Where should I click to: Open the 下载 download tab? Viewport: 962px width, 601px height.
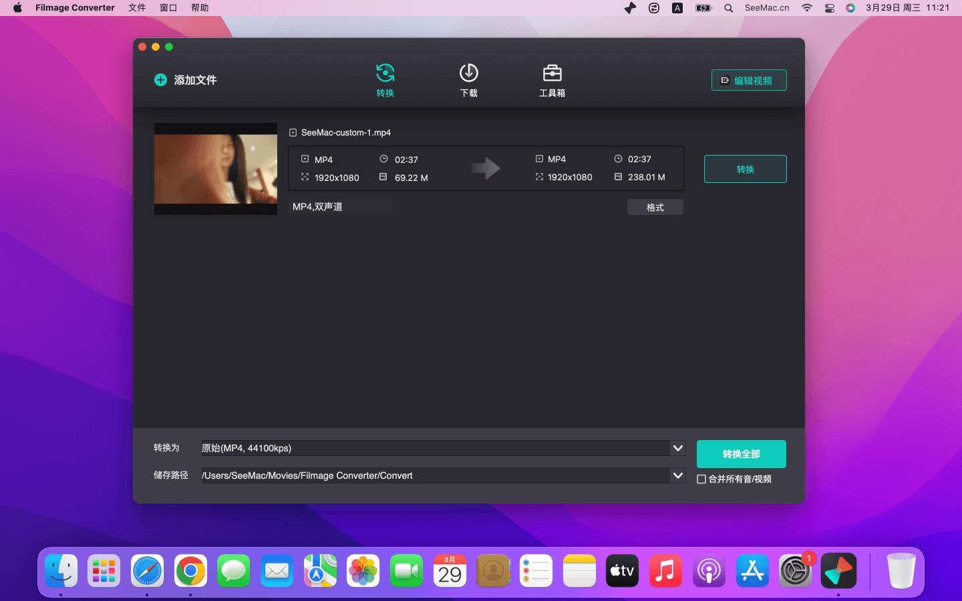click(x=468, y=80)
